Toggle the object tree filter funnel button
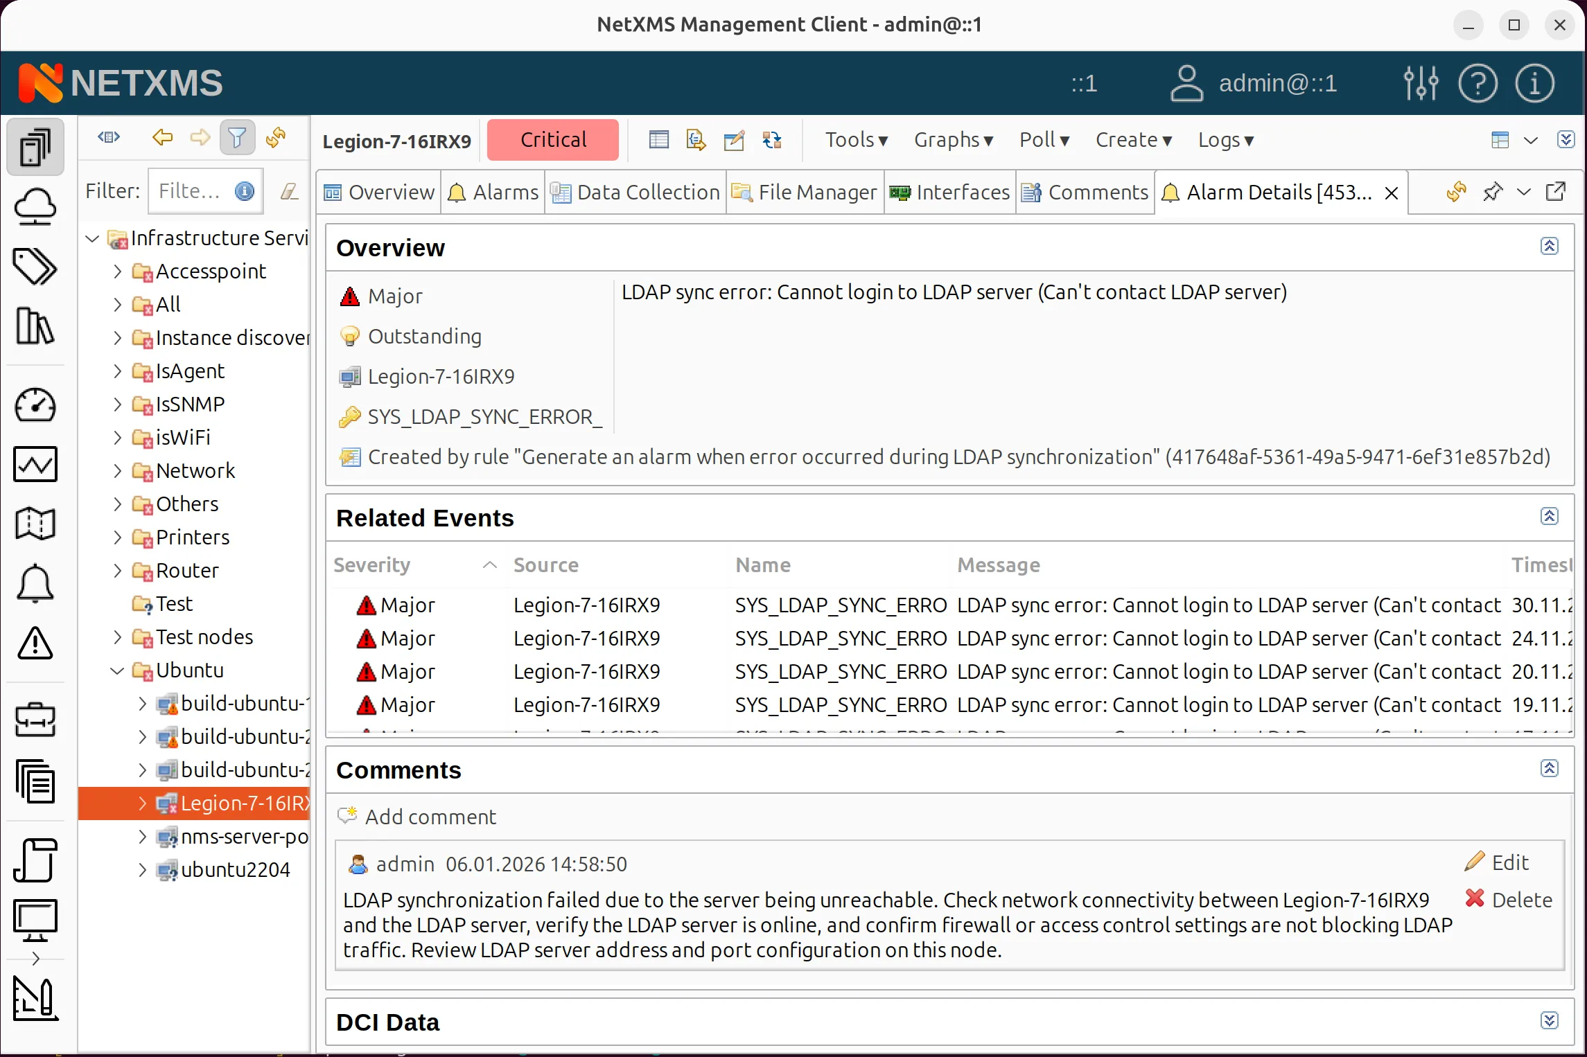1587x1057 pixels. click(x=237, y=138)
